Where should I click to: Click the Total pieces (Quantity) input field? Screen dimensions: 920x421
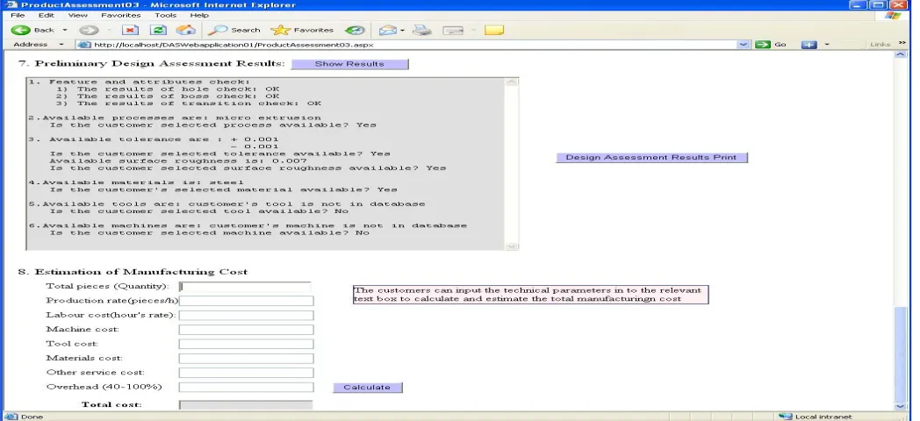[x=245, y=287]
